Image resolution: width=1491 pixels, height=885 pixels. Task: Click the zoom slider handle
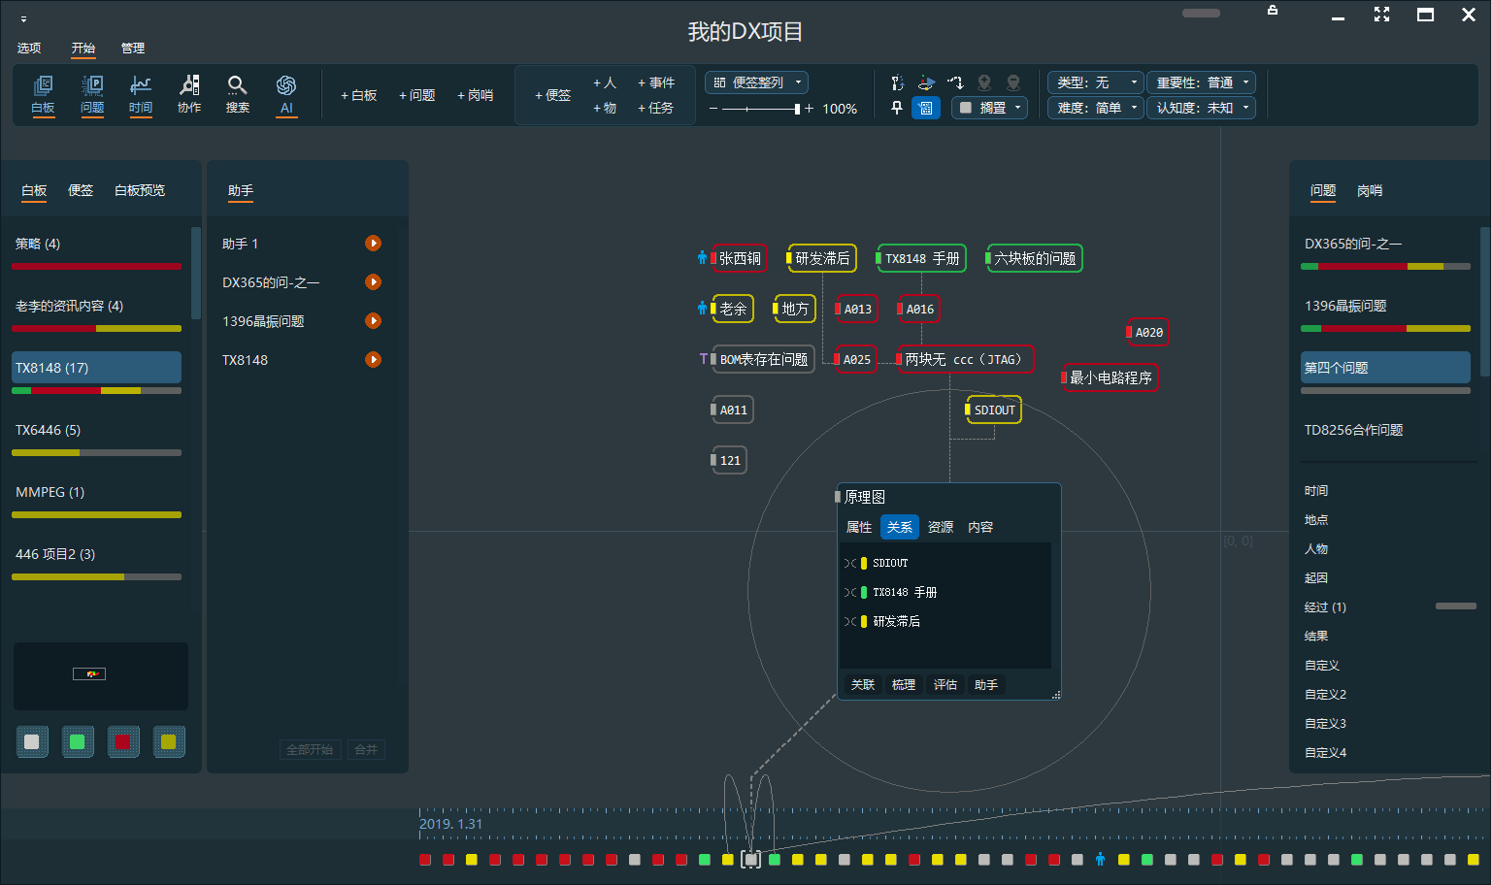click(x=797, y=109)
